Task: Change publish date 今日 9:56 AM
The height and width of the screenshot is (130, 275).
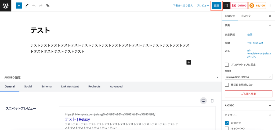Action: 255,43
